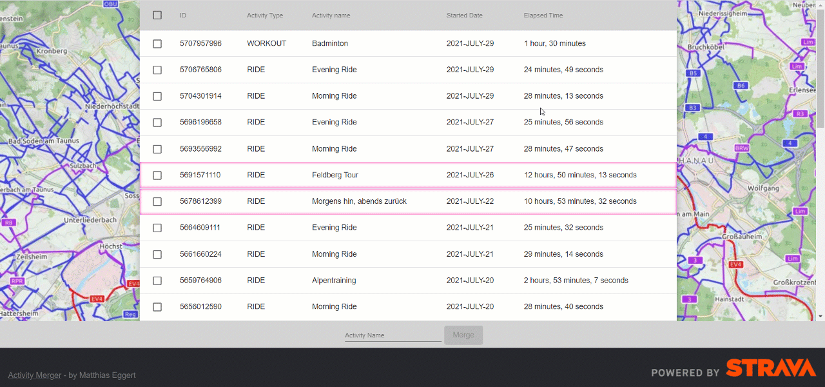
Task: Click the B6 road badge on map
Action: (x=741, y=86)
